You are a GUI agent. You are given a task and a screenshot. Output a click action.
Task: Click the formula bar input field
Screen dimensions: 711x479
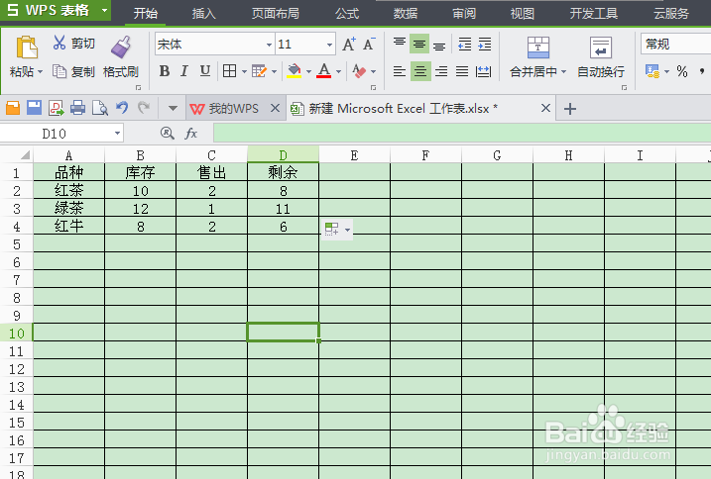(x=462, y=133)
